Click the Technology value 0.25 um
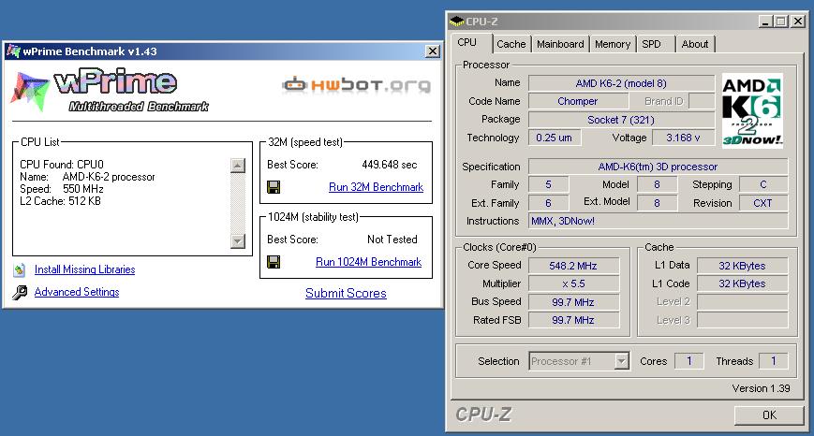The height and width of the screenshot is (436, 814). click(554, 138)
